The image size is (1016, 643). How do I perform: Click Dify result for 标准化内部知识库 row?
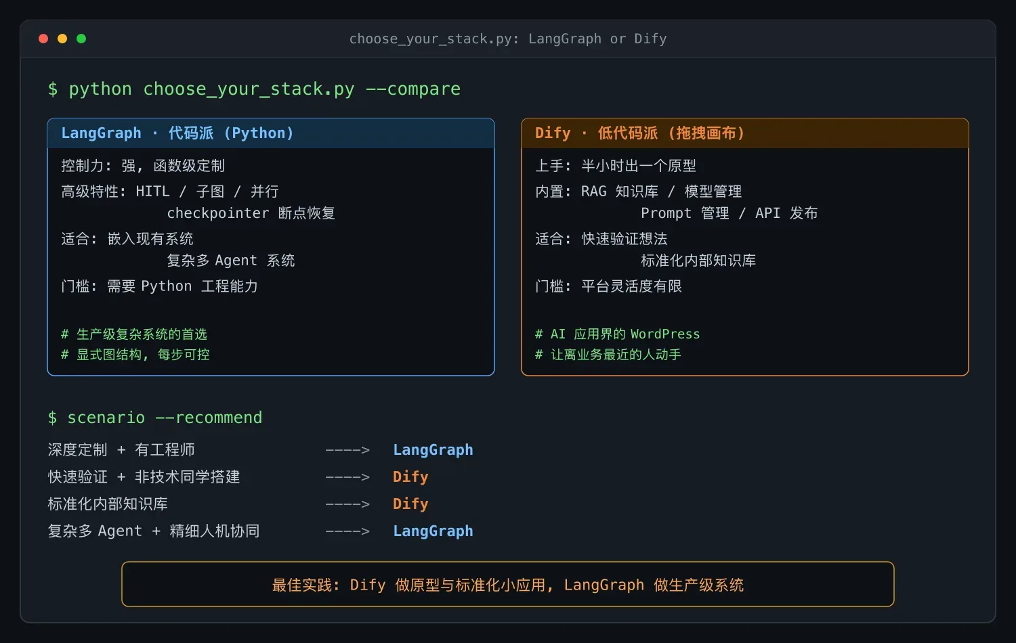point(410,504)
